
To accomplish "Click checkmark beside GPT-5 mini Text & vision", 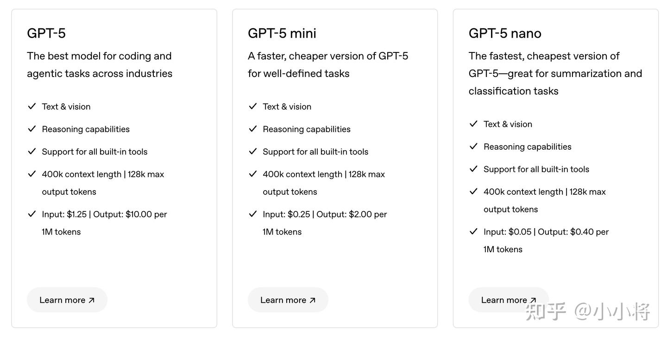I will [253, 106].
